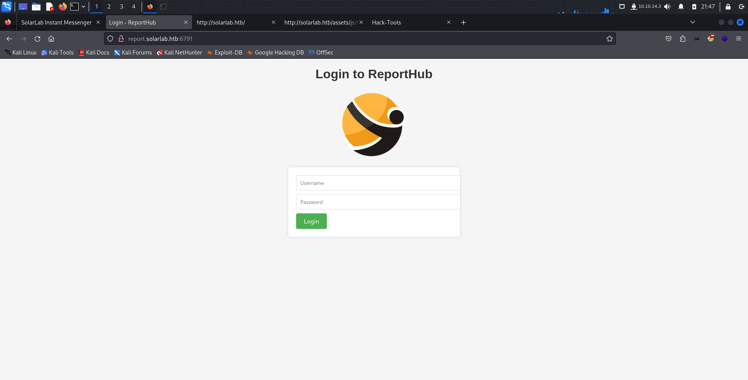The image size is (748, 380).
Task: Open Firefox application hamburger menu
Action: point(739,39)
